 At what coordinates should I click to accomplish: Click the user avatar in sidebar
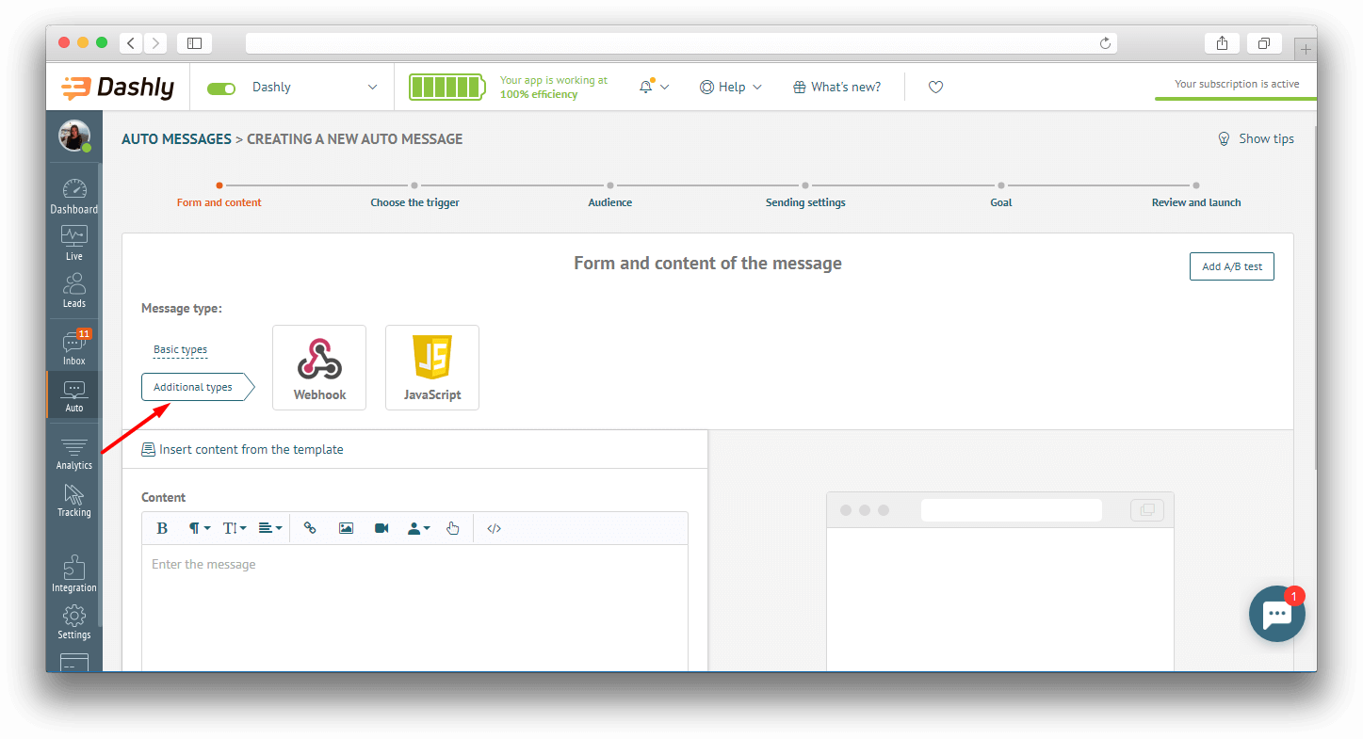(x=73, y=137)
